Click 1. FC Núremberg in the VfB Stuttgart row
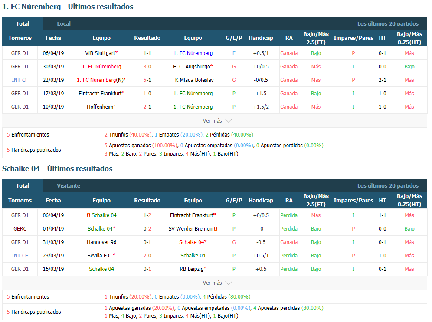The height and width of the screenshot is (322, 432). pyautogui.click(x=193, y=53)
